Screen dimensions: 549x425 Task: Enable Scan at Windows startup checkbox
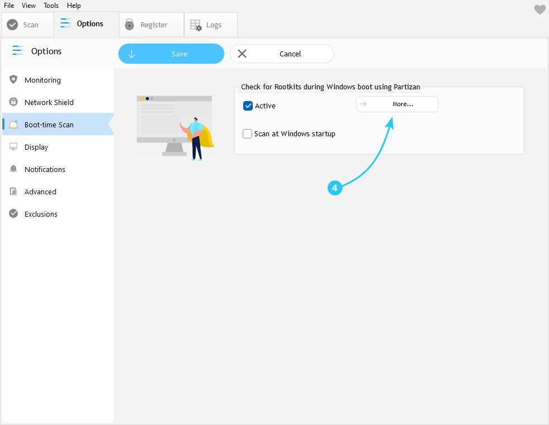248,134
